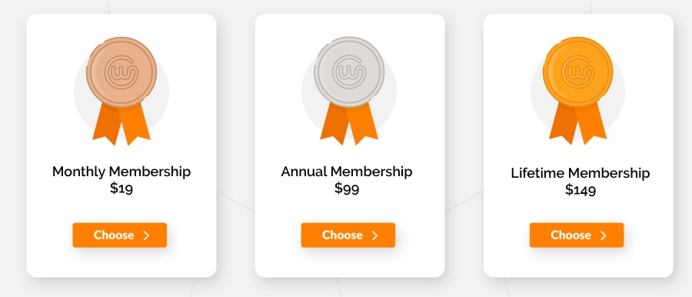Screen dimensions: 692x297
Task: Click the $99 price text
Action: (x=347, y=189)
